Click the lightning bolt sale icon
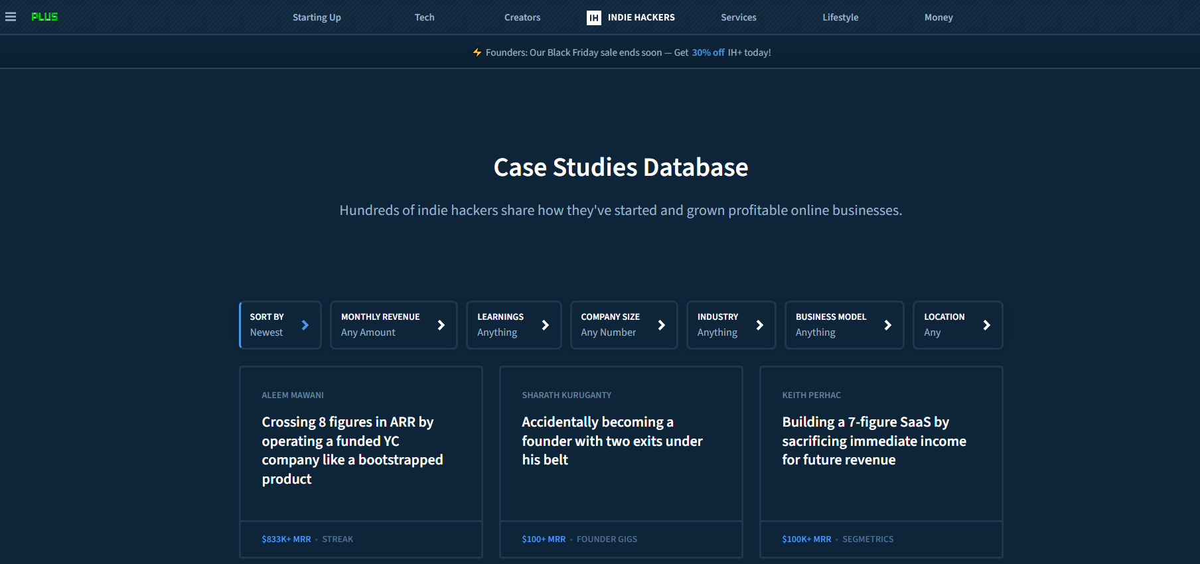Screen dimensions: 1200x564 coord(477,52)
